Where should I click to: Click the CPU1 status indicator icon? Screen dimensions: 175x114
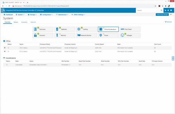tap(8, 48)
